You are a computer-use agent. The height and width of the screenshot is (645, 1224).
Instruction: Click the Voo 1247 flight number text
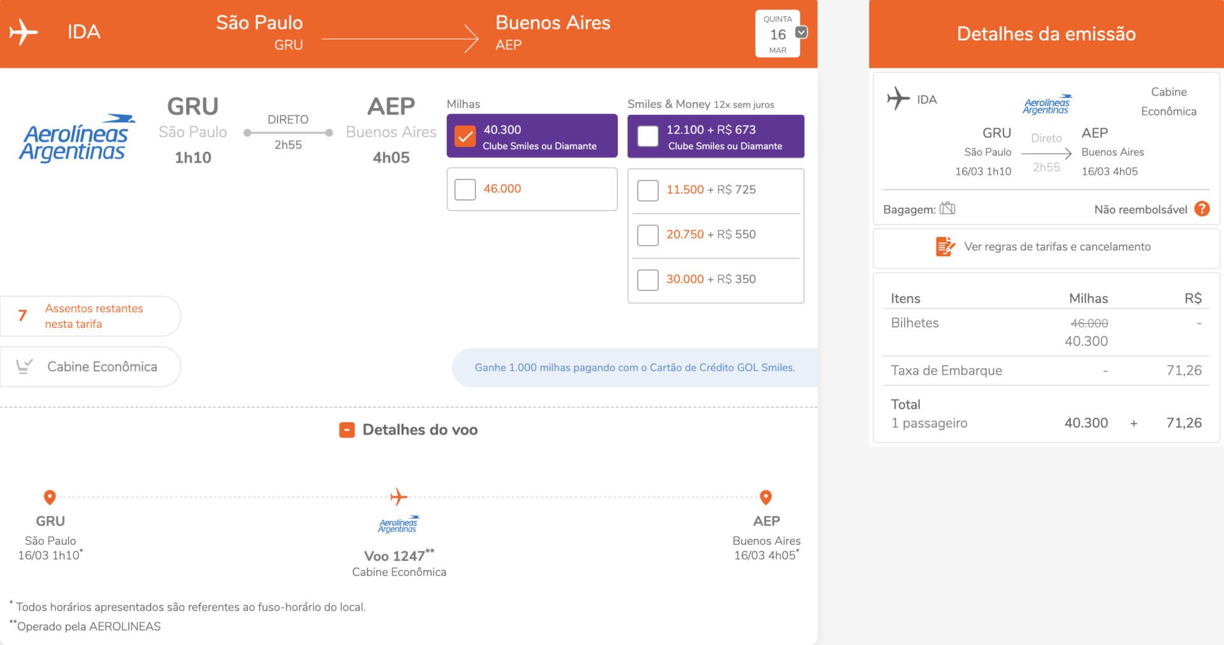tap(399, 555)
